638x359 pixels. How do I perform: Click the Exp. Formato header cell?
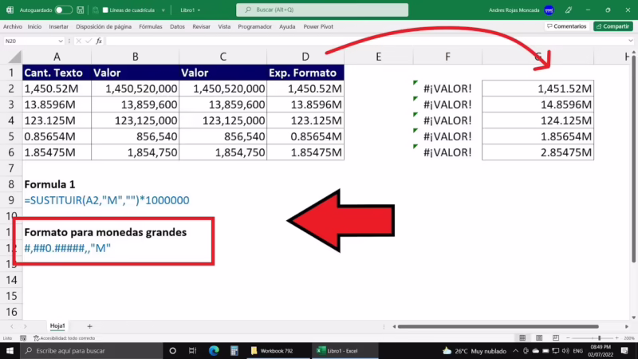(305, 73)
